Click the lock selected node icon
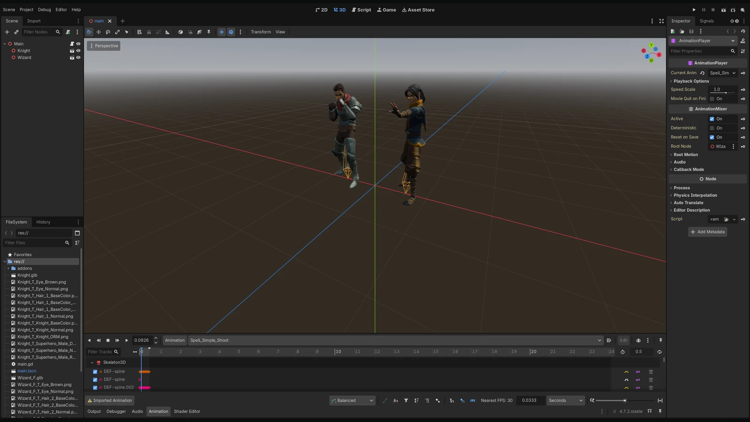 point(149,32)
